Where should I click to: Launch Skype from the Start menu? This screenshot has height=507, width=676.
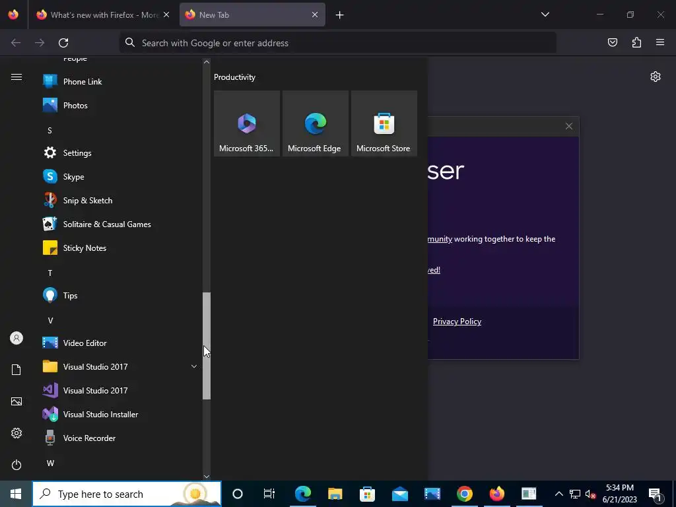tap(121, 176)
